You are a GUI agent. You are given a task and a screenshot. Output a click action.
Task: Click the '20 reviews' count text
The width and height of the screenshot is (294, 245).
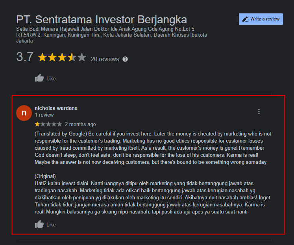(x=105, y=59)
